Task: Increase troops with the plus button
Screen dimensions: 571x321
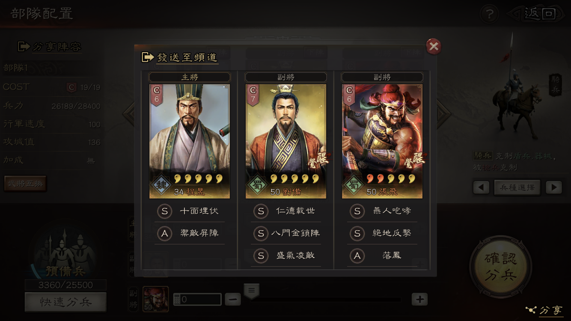Action: (419, 299)
